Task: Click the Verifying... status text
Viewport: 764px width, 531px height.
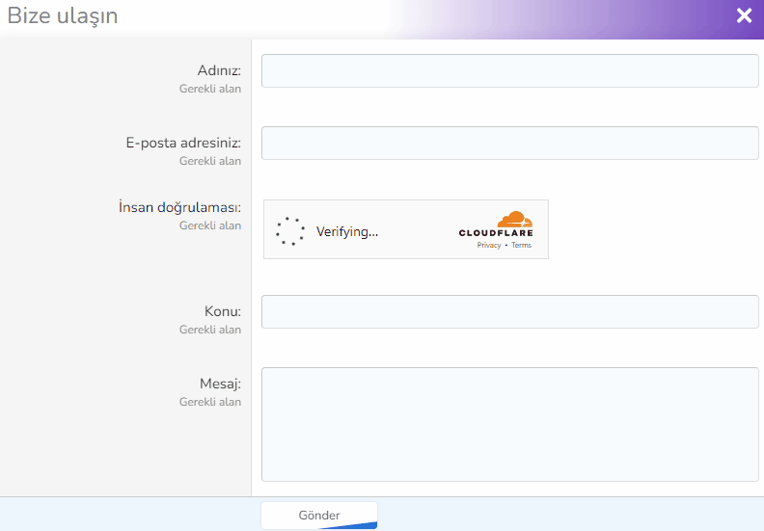Action: click(346, 232)
